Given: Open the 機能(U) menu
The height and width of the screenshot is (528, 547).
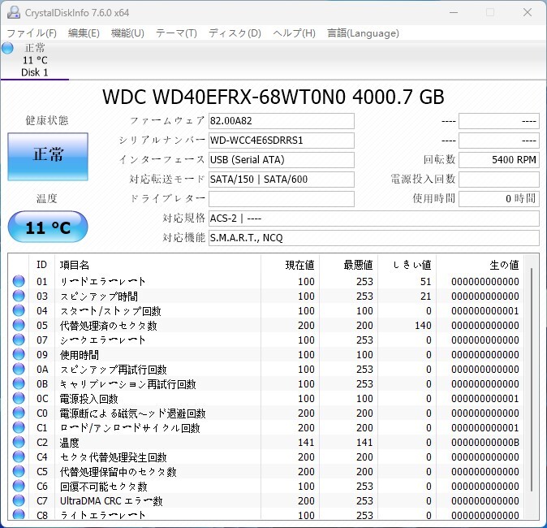Looking at the screenshot, I should [127, 33].
